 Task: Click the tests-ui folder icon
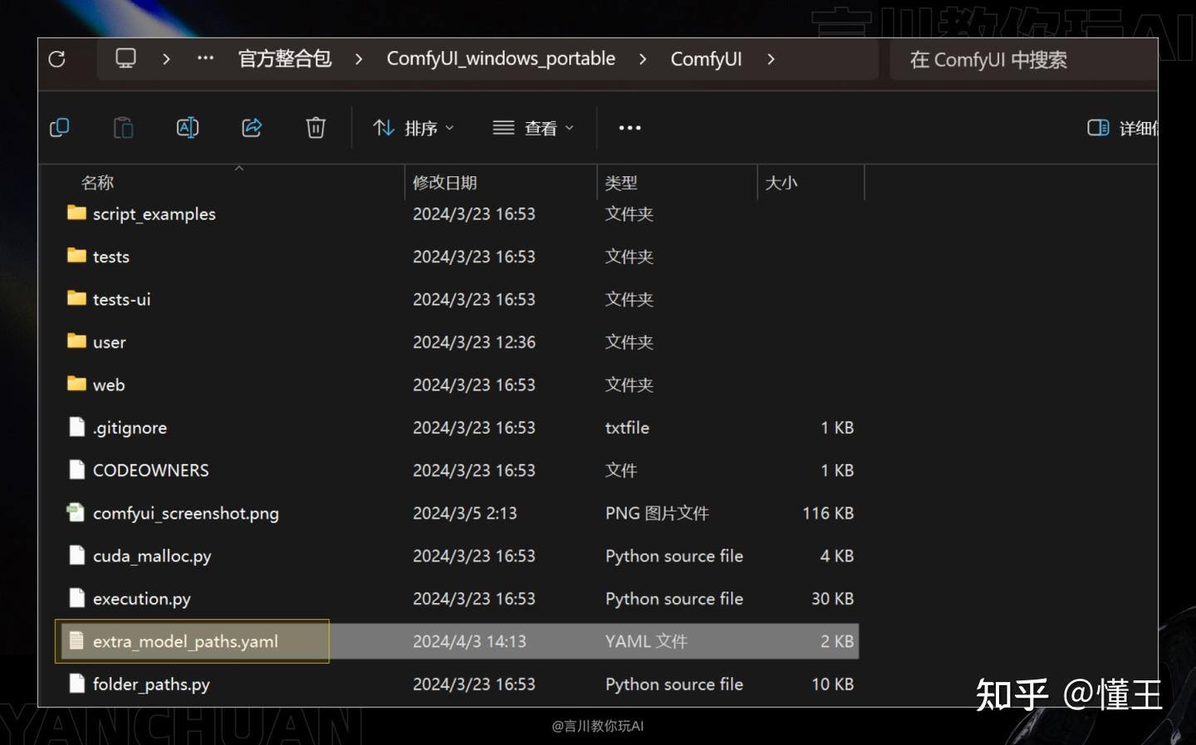[x=76, y=298]
